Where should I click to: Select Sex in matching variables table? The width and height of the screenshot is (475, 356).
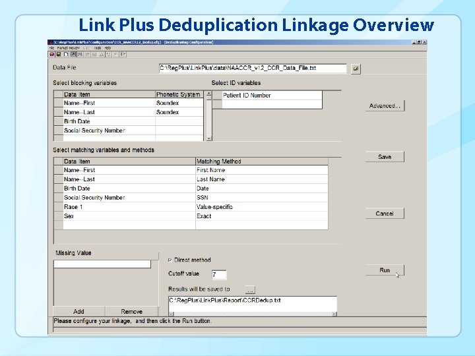click(x=129, y=216)
